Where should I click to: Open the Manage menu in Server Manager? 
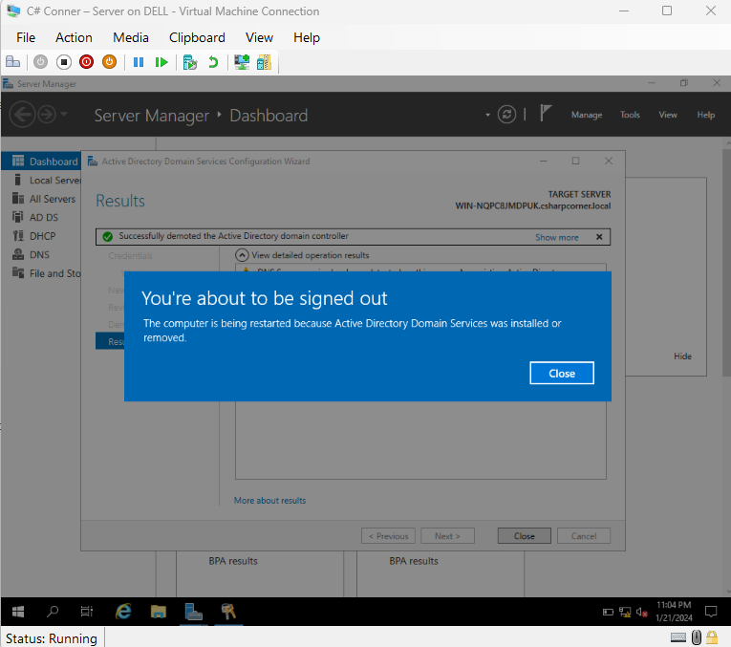click(x=587, y=115)
